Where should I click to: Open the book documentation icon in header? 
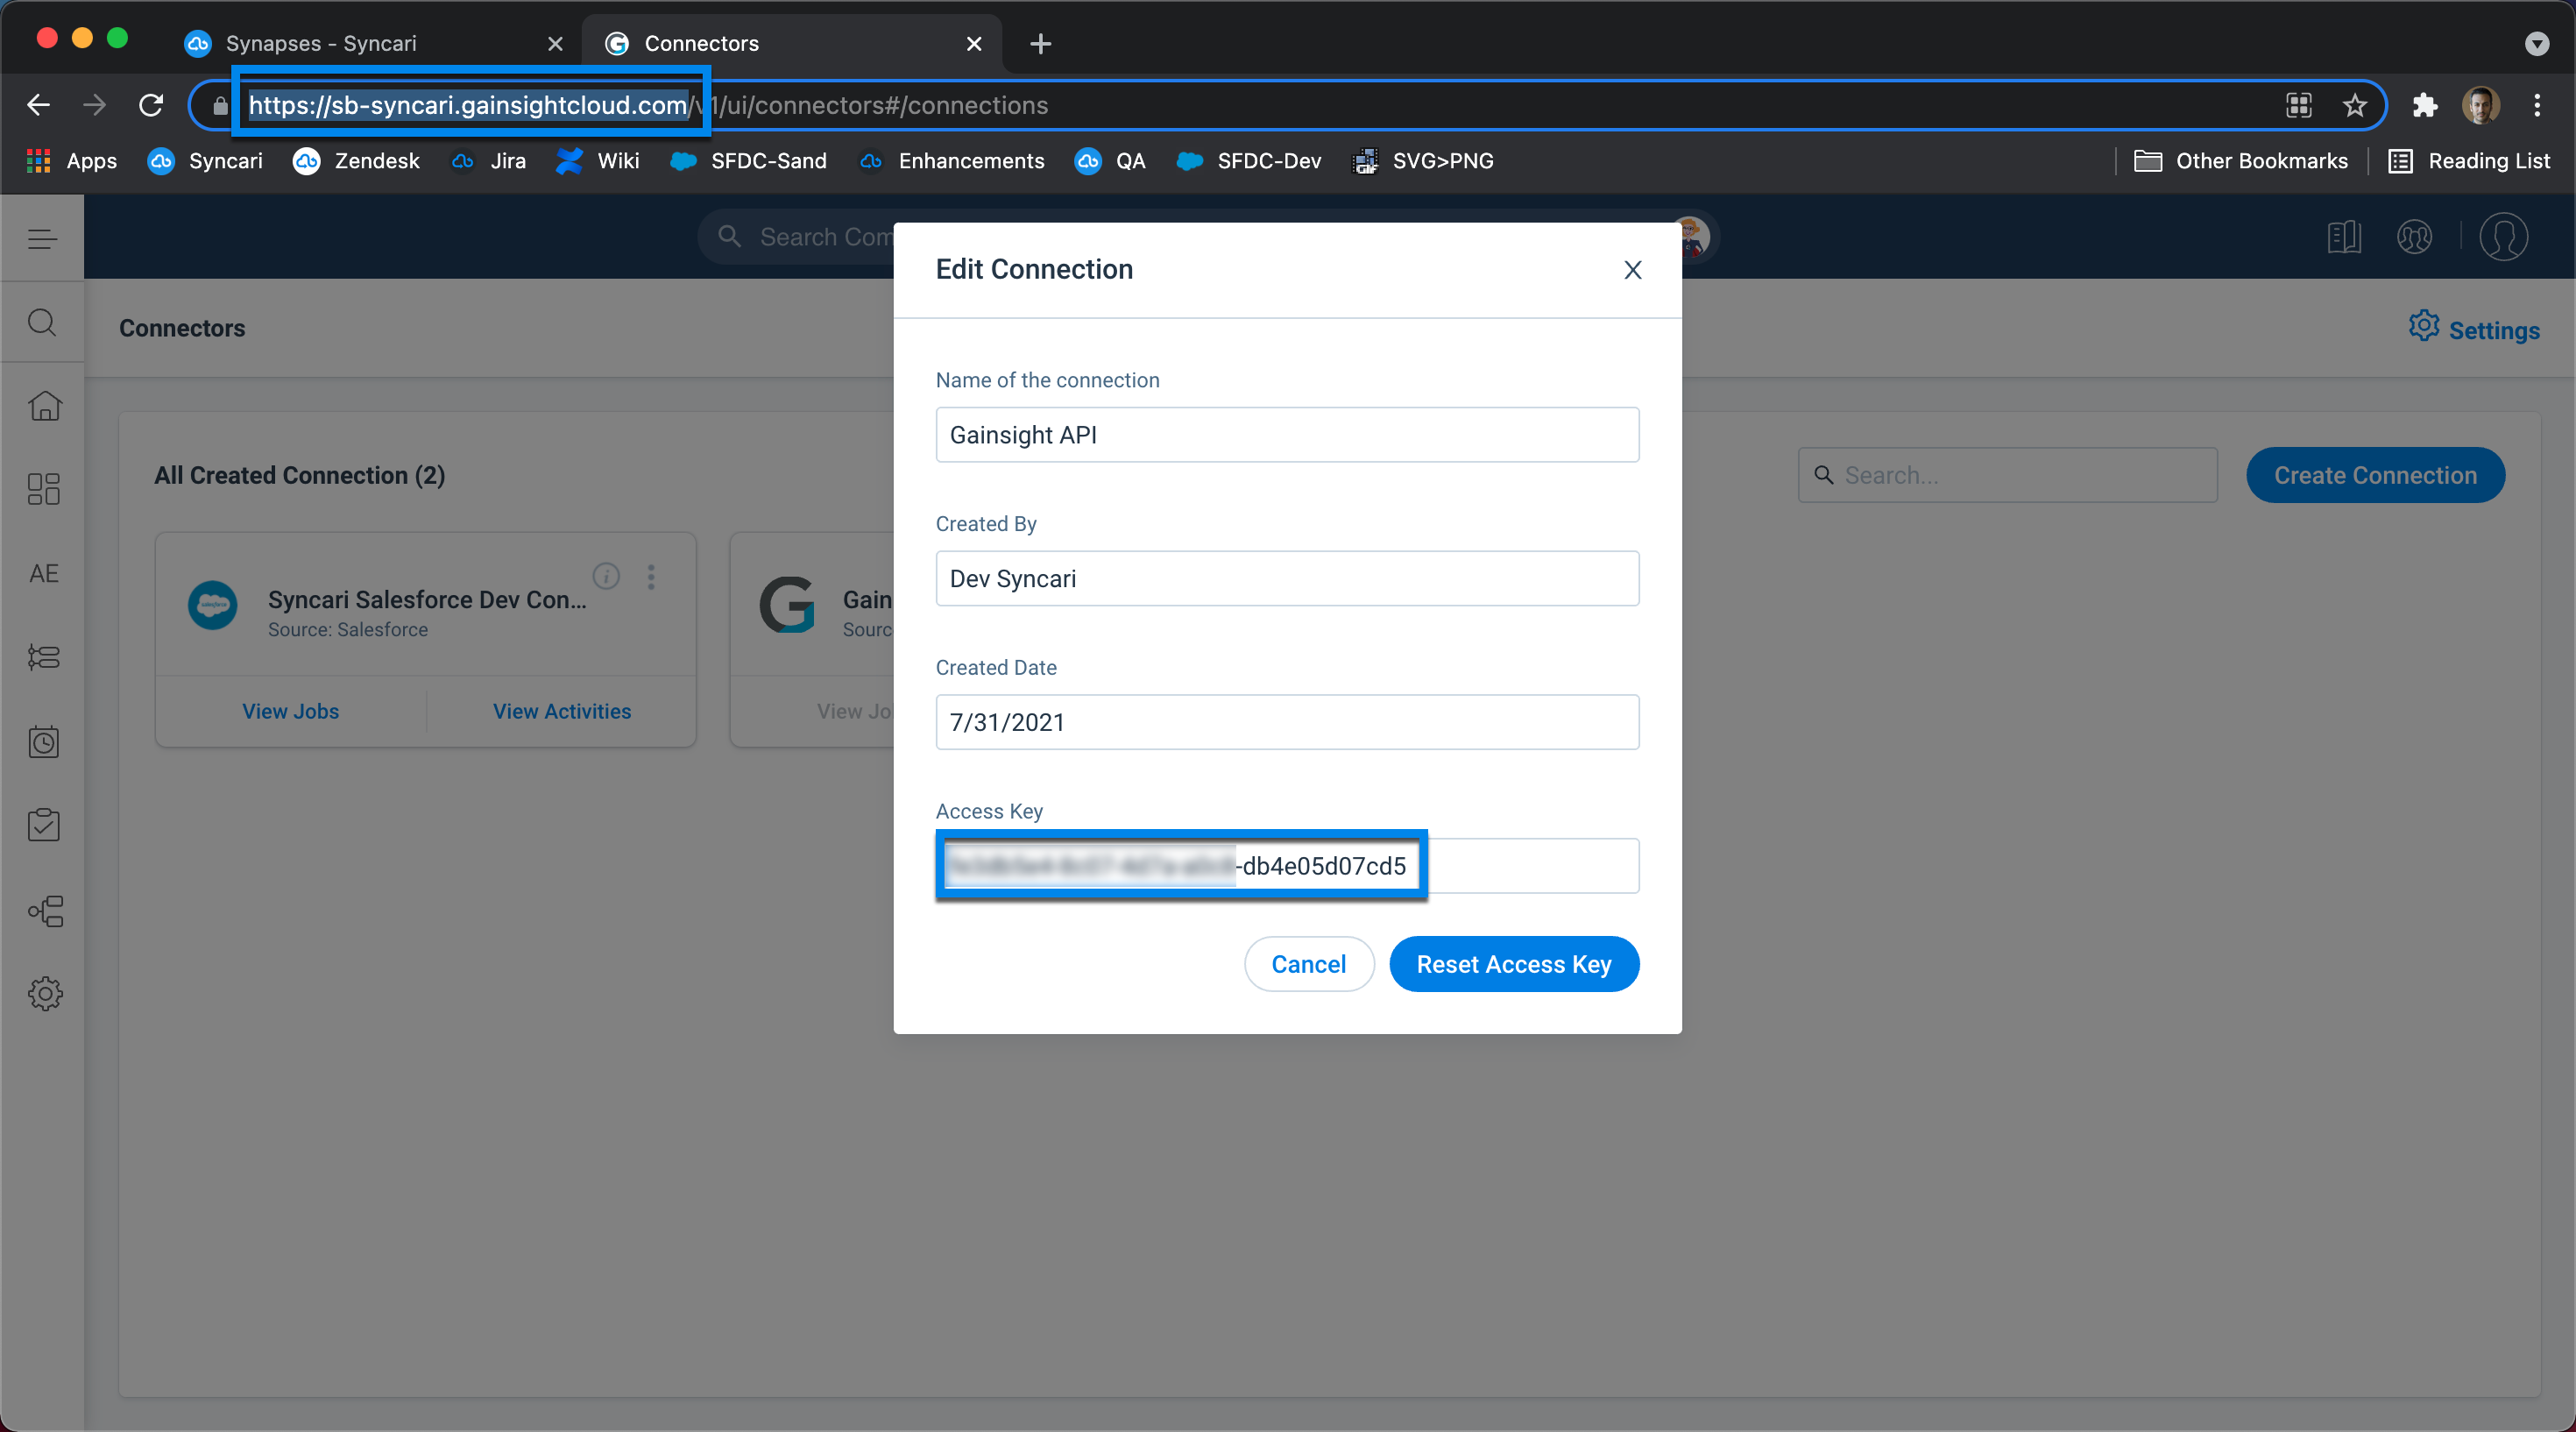[x=2344, y=237]
